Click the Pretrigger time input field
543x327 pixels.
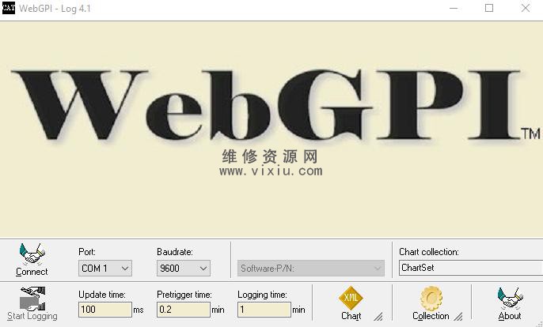tap(183, 310)
